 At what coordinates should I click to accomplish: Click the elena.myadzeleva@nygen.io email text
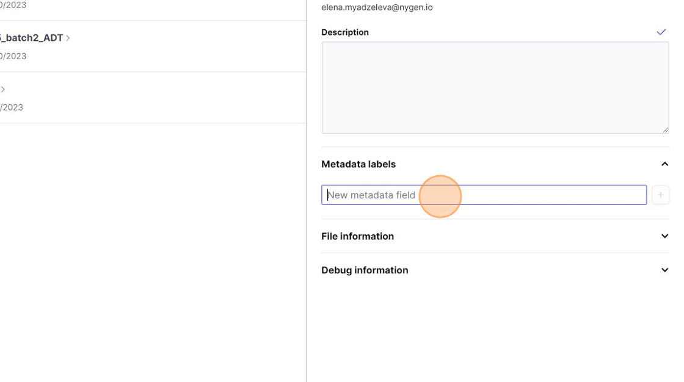coord(377,7)
